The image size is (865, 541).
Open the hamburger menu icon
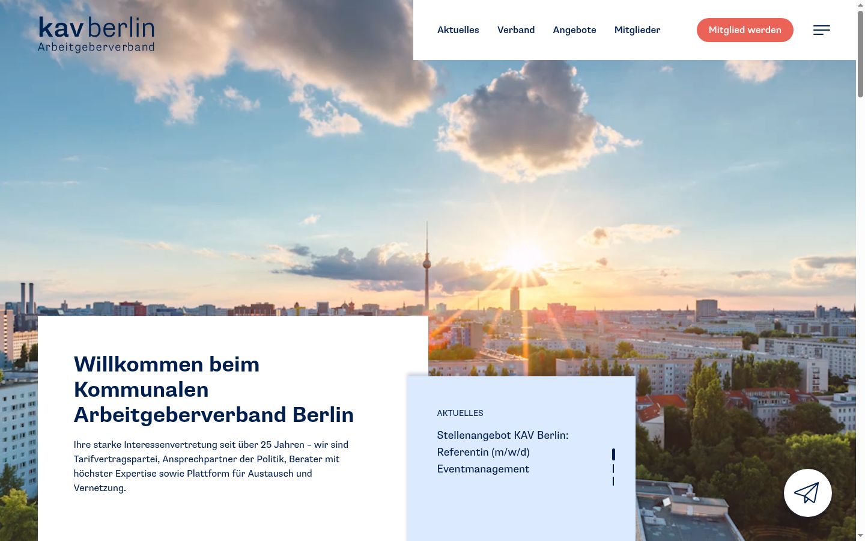(x=822, y=30)
